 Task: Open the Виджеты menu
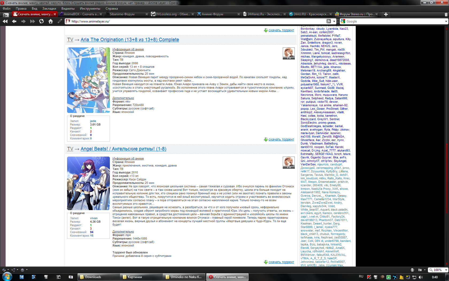pyautogui.click(x=68, y=9)
